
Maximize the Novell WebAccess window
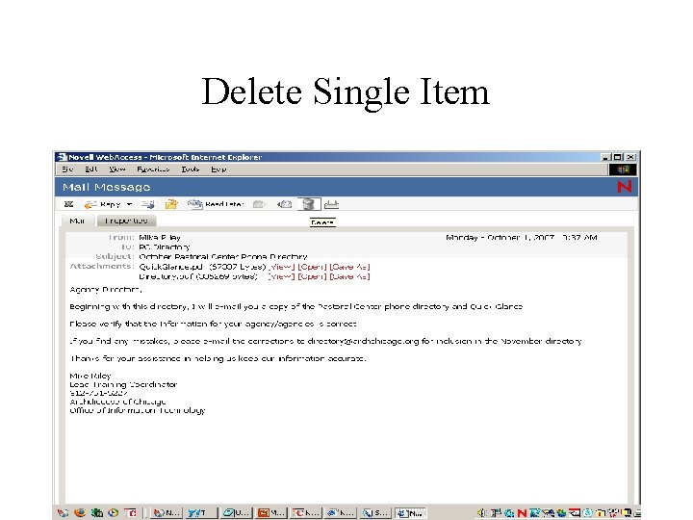click(618, 157)
